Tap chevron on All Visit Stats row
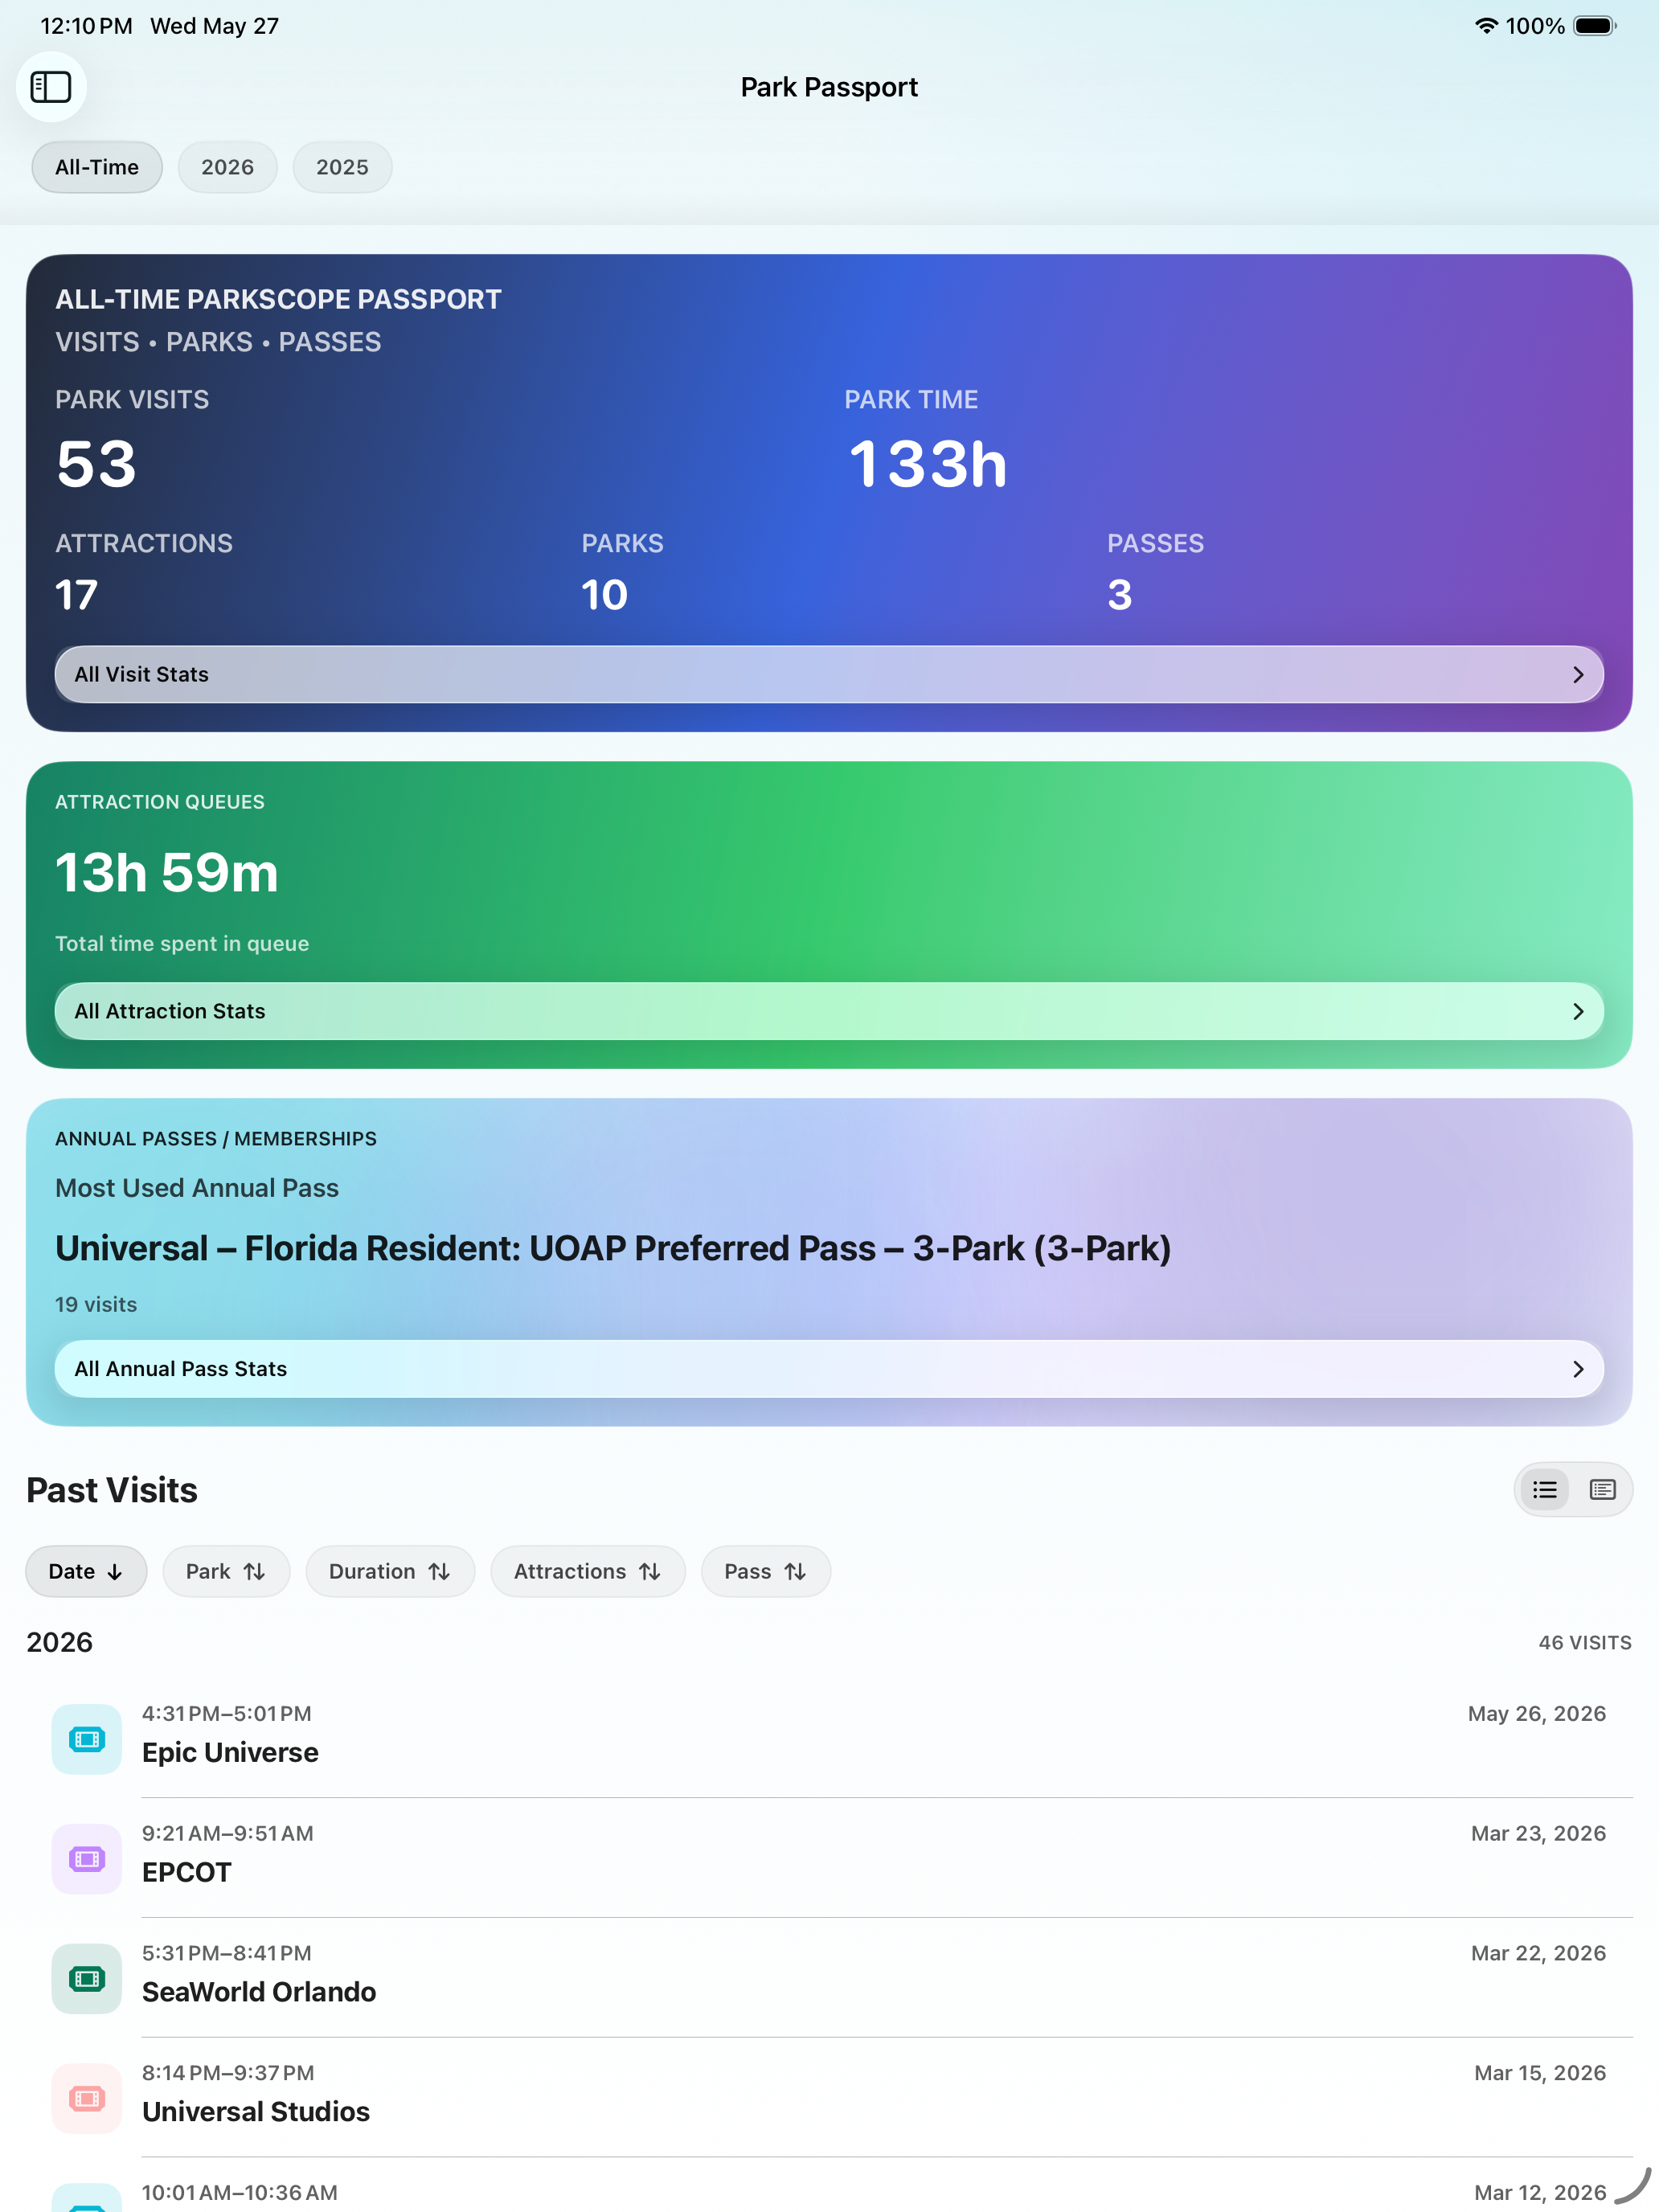 1578,674
